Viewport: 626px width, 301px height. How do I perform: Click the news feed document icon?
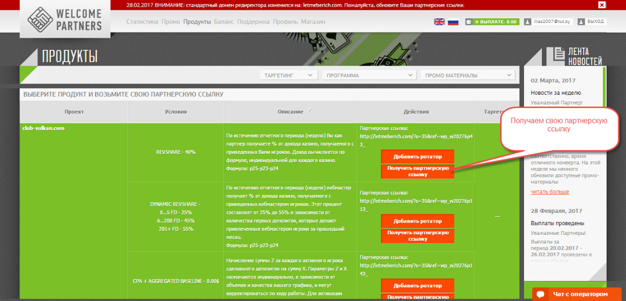tap(559, 54)
